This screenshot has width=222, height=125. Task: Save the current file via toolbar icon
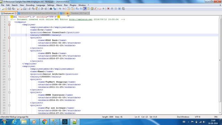(10, 9)
